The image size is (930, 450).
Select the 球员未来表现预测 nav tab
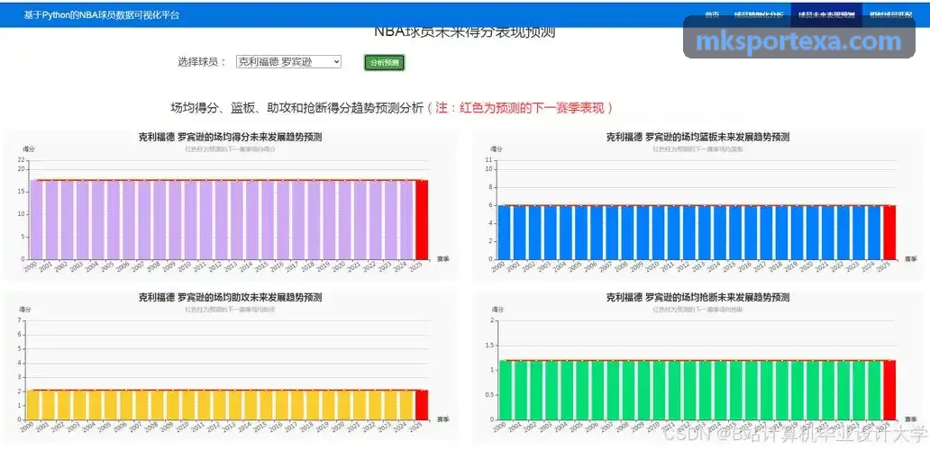[826, 14]
